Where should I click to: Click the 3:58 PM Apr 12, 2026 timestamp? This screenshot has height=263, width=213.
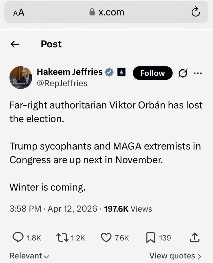tap(53, 209)
